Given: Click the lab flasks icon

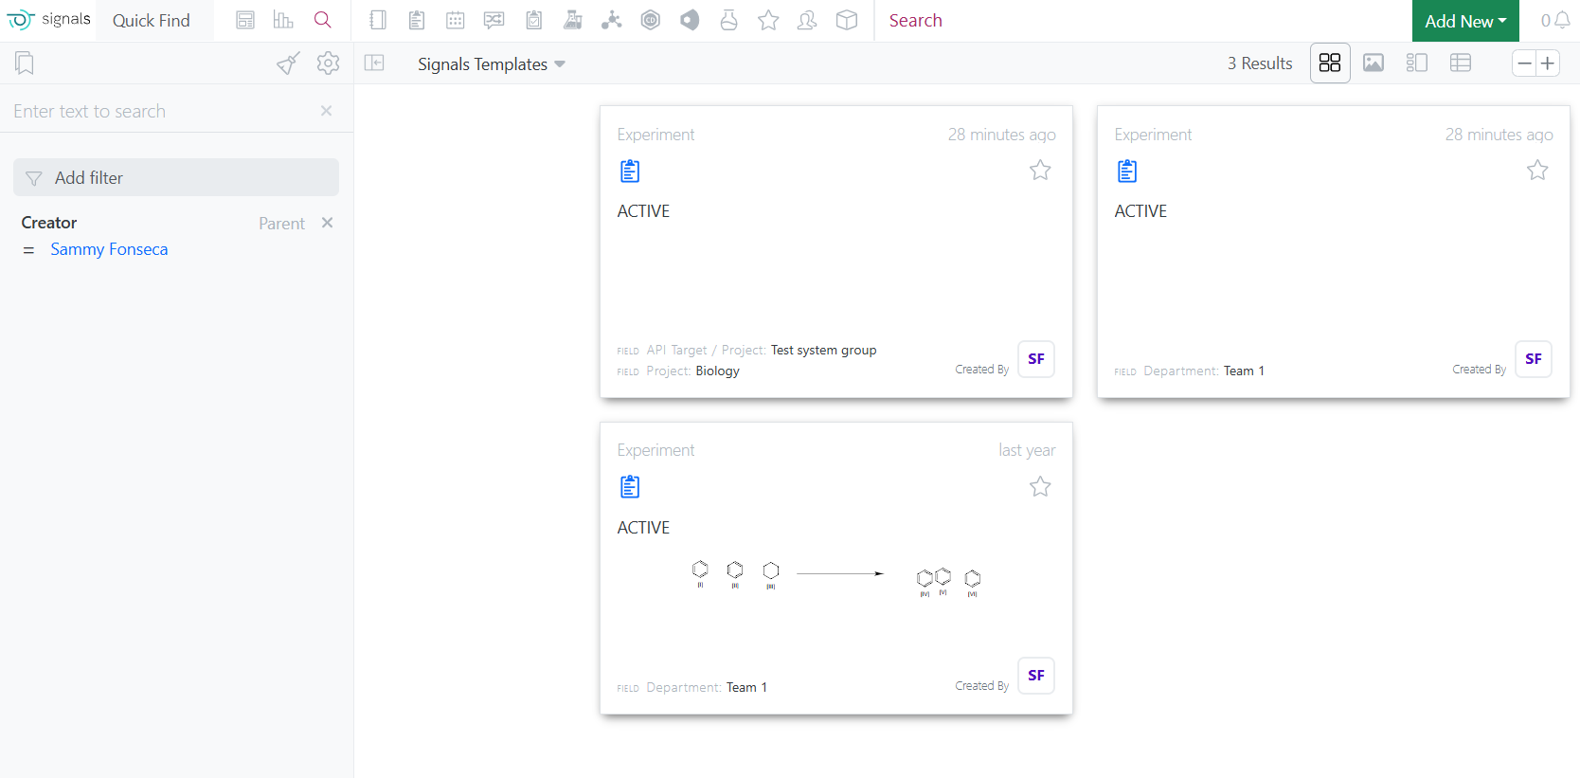Looking at the screenshot, I should [573, 20].
